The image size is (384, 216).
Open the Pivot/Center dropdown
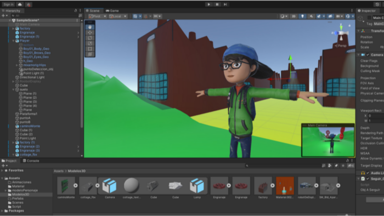click(97, 16)
